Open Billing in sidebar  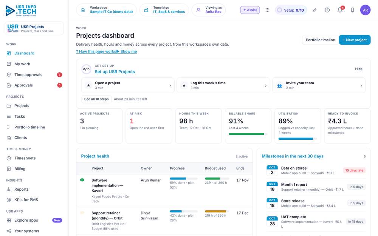click(34, 169)
